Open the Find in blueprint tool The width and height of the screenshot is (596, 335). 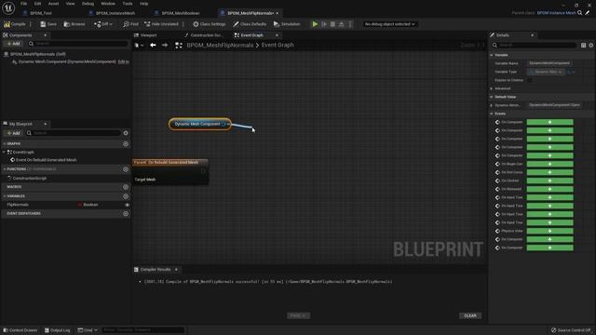[130, 24]
